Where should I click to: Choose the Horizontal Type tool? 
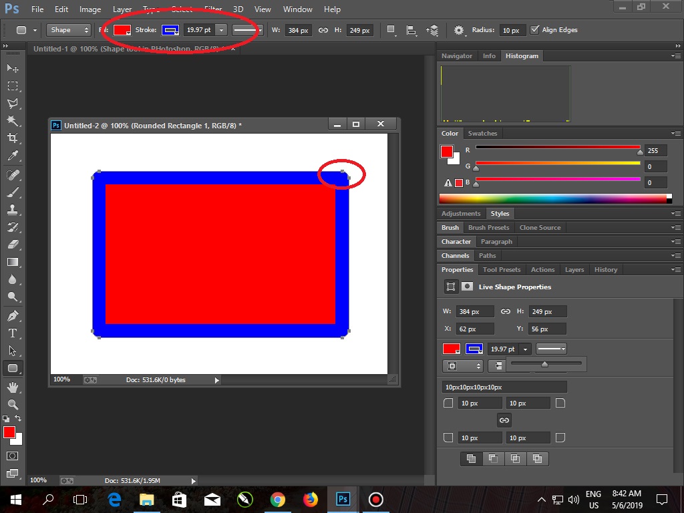click(12, 332)
